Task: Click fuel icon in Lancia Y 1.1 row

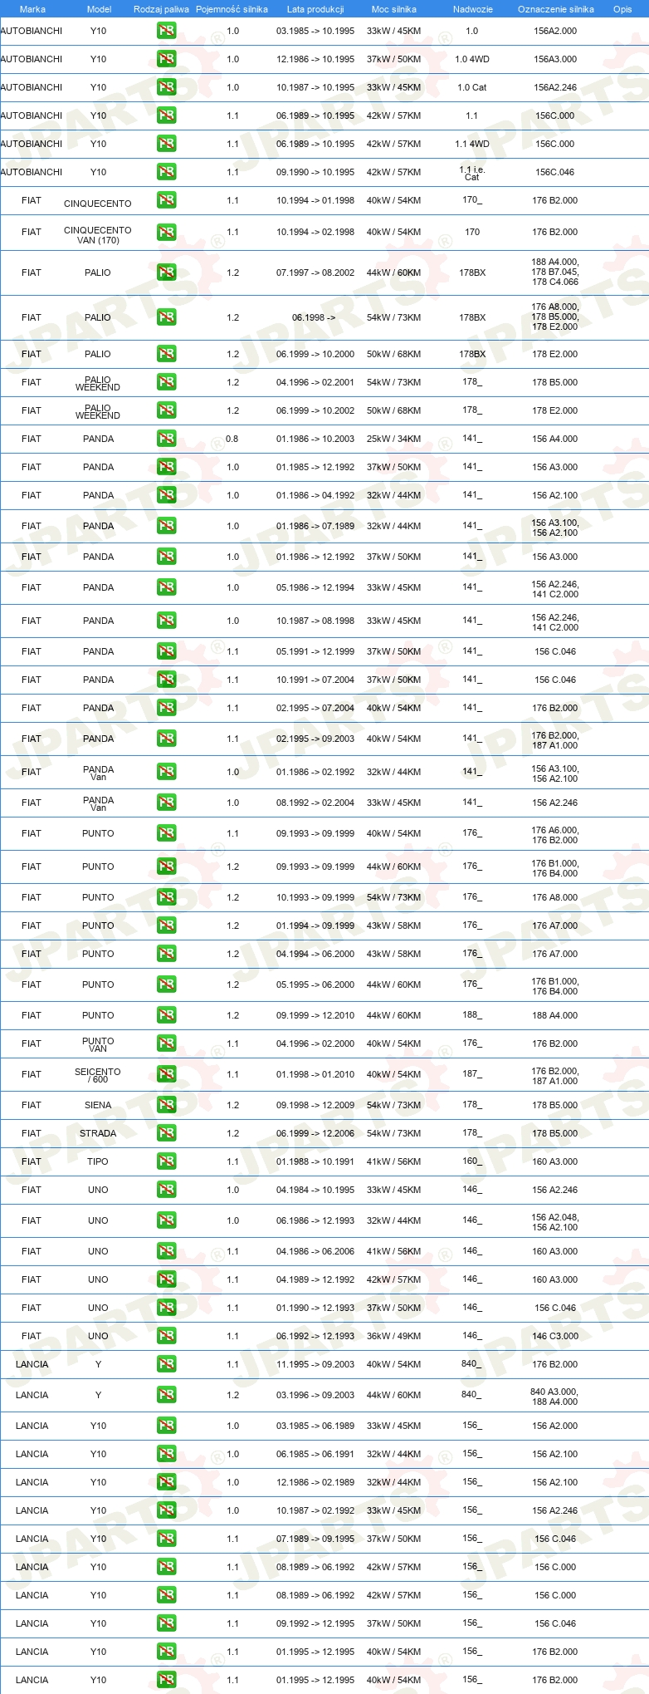Action: click(166, 1364)
